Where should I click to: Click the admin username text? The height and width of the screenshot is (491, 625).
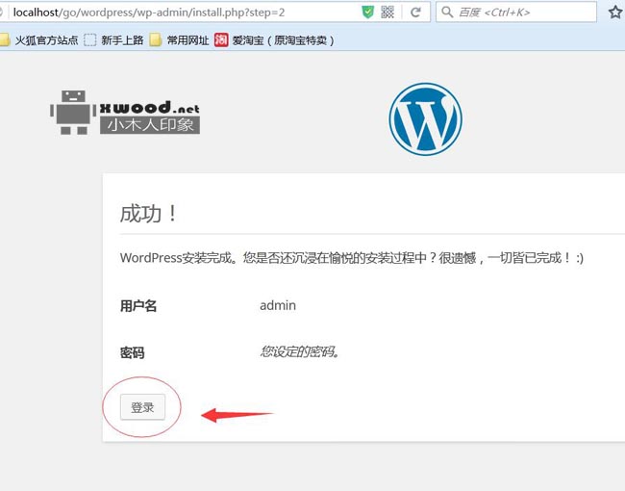pos(278,305)
